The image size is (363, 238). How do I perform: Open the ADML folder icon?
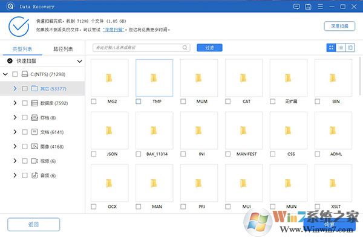tap(333, 130)
